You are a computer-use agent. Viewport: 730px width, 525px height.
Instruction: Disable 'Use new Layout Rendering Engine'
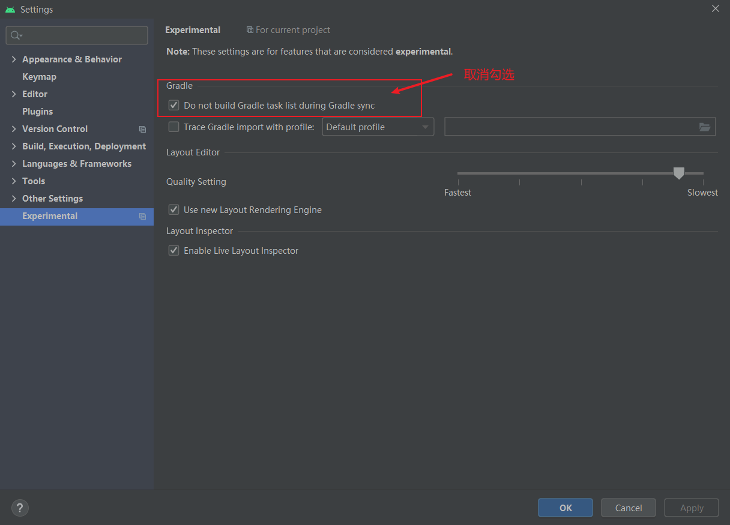(173, 209)
